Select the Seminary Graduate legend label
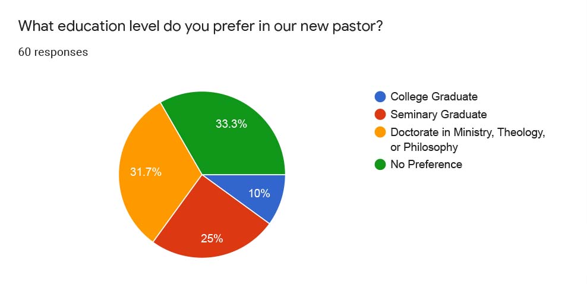The image size is (587, 284). (x=438, y=114)
